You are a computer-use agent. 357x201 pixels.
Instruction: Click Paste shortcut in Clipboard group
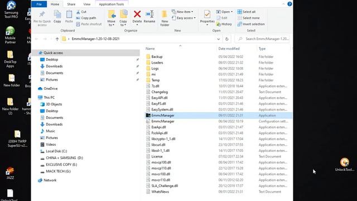[89, 24]
